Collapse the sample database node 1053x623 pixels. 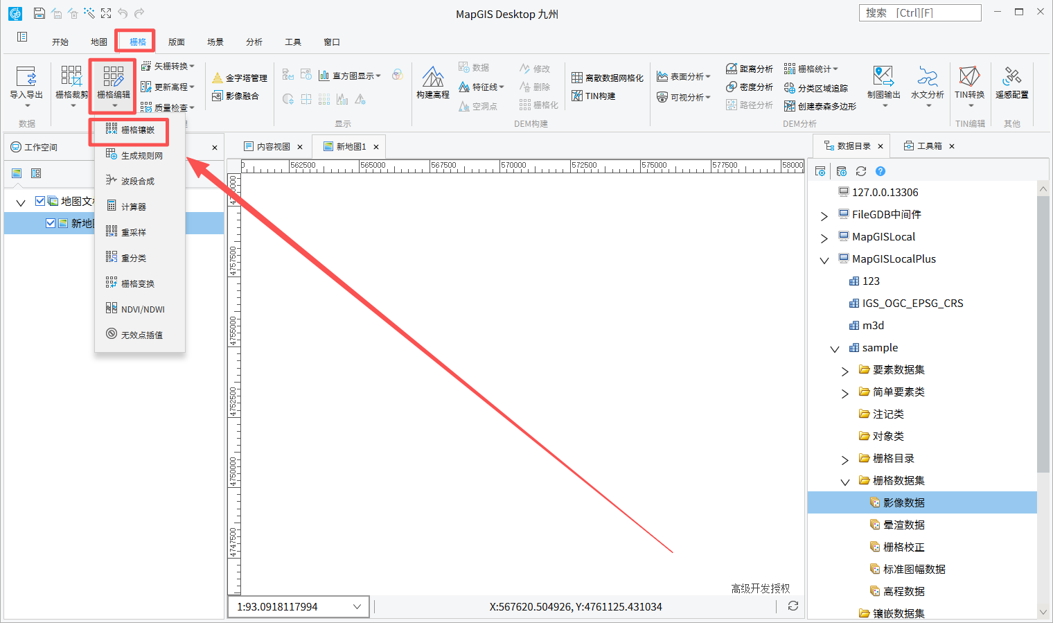[x=835, y=349]
